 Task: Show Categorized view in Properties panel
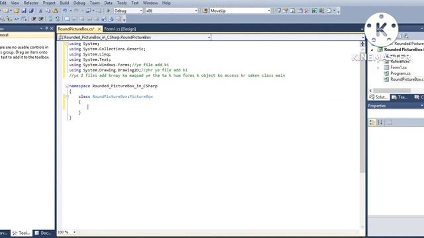(372, 122)
